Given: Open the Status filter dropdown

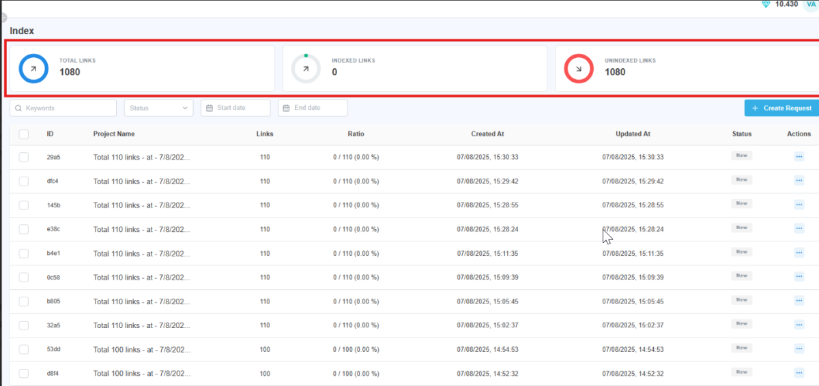Looking at the screenshot, I should (158, 108).
